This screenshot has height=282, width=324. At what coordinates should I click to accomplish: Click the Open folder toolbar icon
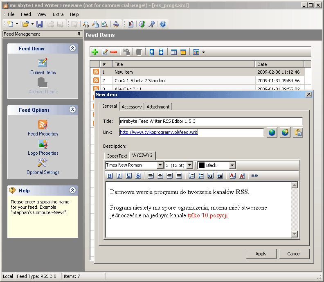point(26,24)
